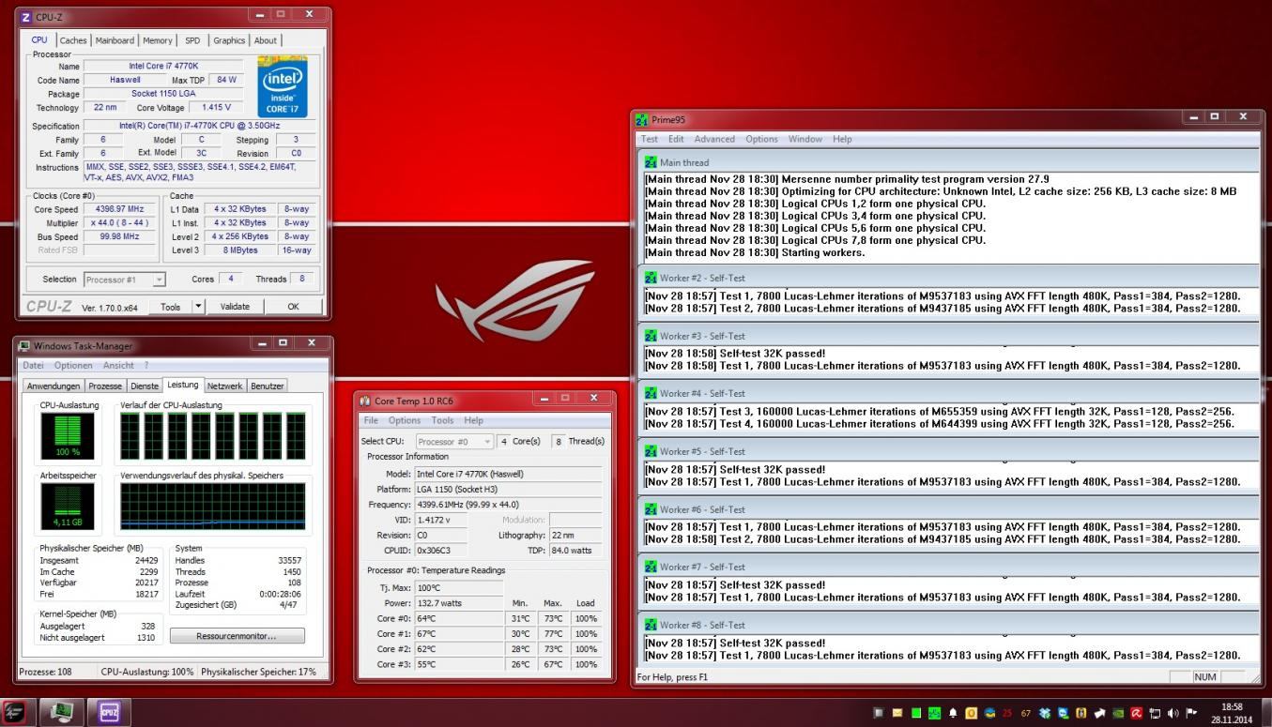Open CPU-Z SPD tab

192,40
